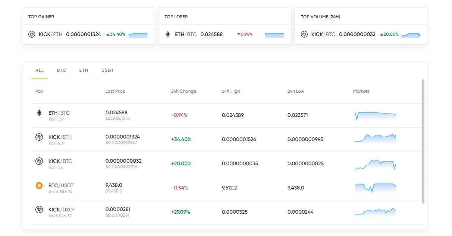Open the KICK/ETH pair link in table
Image resolution: width=452 pixels, height=236 pixels.
click(60, 137)
